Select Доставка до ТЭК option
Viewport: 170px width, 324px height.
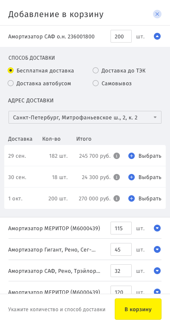click(96, 70)
